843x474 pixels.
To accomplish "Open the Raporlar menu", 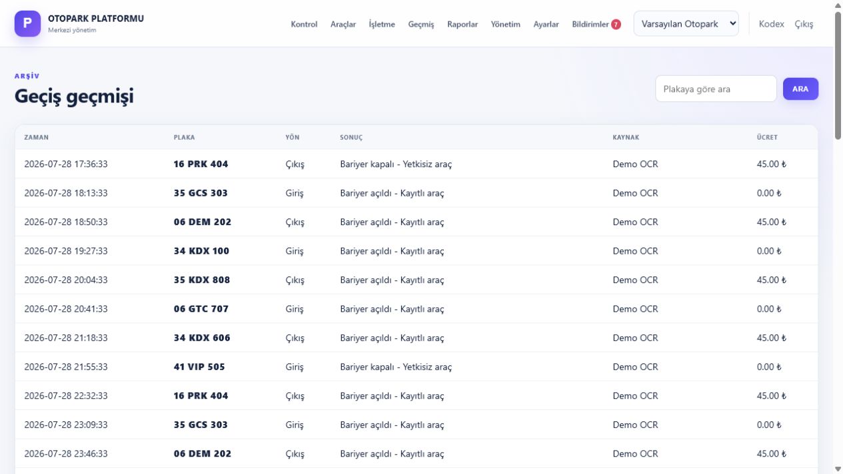I will [x=462, y=24].
